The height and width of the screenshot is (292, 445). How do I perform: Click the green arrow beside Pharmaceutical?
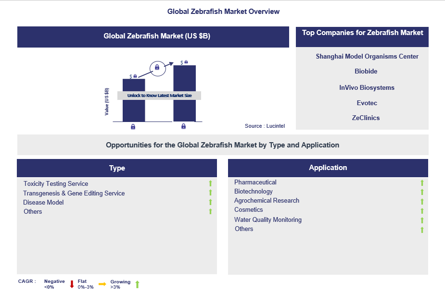[x=422, y=182]
